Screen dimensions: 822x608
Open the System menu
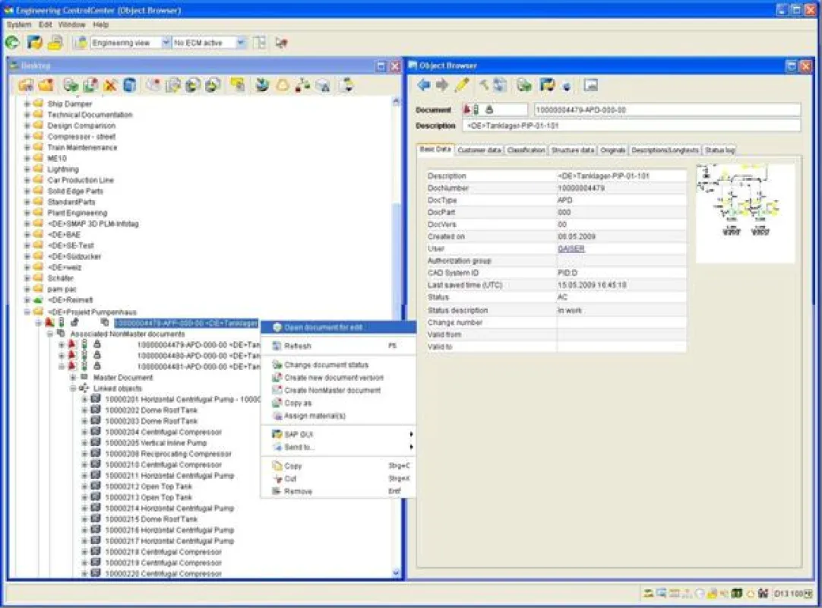pyautogui.click(x=20, y=24)
